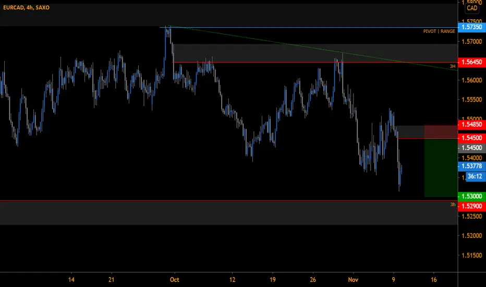The height and width of the screenshot is (287, 486).
Task: Click the 21 date label on time axis
Action: click(111, 280)
